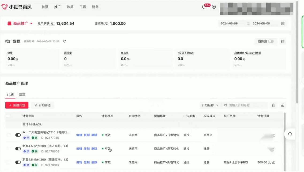Open the 2024-05-08 start date field
This screenshot has width=304, height=172.
tap(229, 23)
